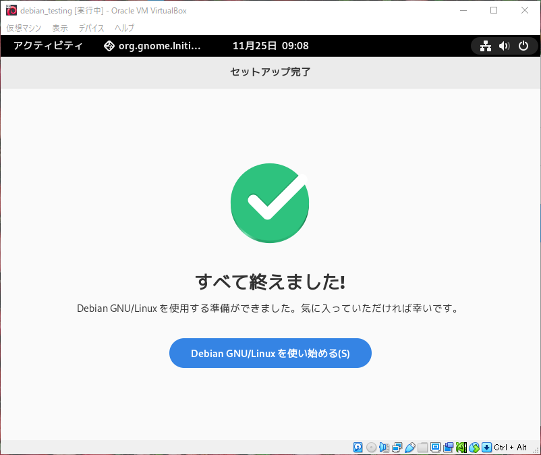Click the display settings status icon
The width and height of the screenshot is (541, 455).
435,448
